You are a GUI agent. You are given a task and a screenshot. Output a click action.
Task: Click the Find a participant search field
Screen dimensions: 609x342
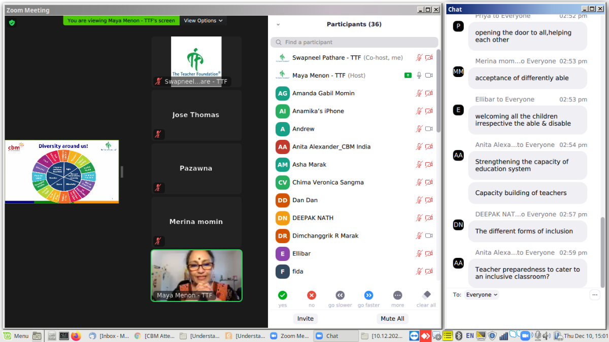click(x=354, y=42)
